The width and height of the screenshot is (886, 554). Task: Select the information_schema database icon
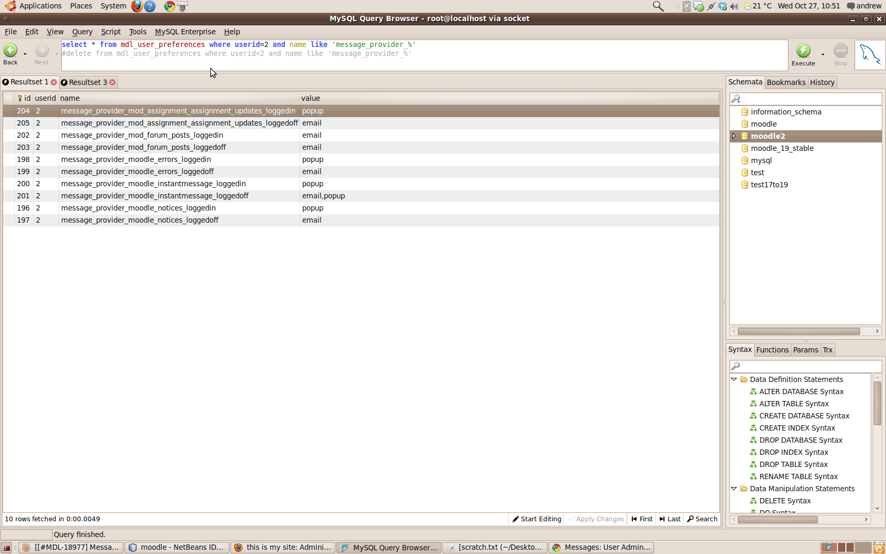[745, 112]
